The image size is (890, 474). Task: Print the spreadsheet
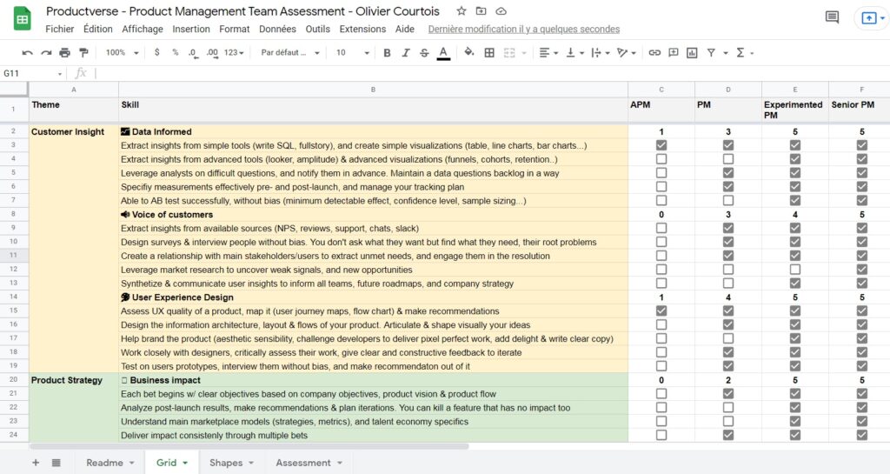[64, 53]
